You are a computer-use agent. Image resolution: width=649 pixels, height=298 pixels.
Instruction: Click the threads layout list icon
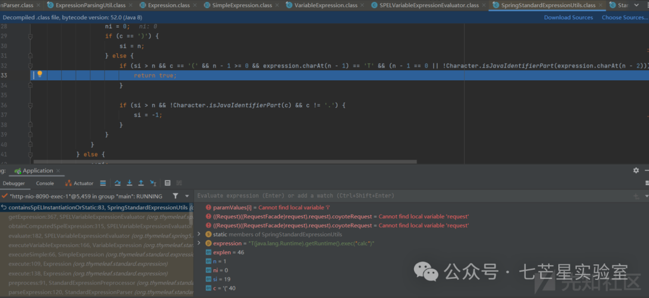(x=103, y=183)
